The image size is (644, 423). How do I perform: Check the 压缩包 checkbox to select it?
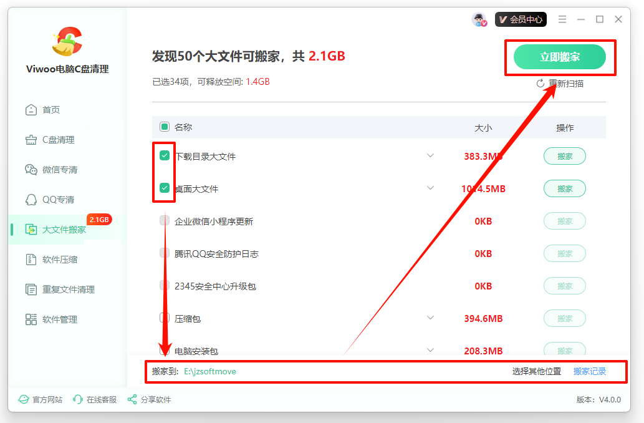click(164, 318)
